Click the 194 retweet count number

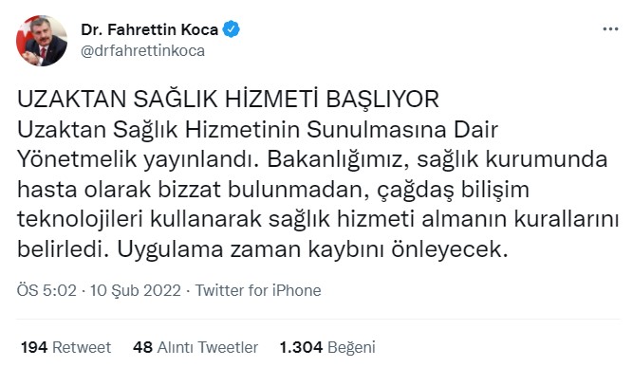pos(34,347)
